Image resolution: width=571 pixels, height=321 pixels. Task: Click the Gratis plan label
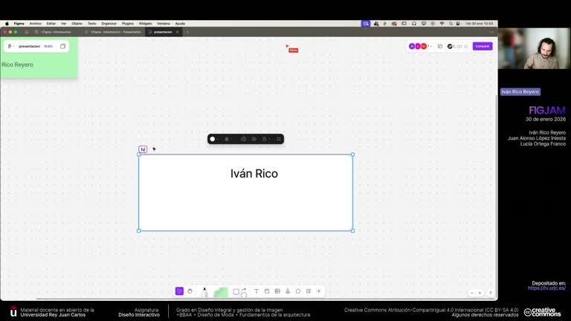coord(48,46)
